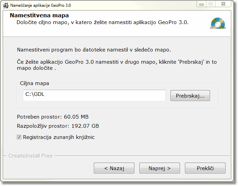This screenshot has height=186, width=238.
Task: Go back with the < Nazaj button
Action: pos(114,168)
